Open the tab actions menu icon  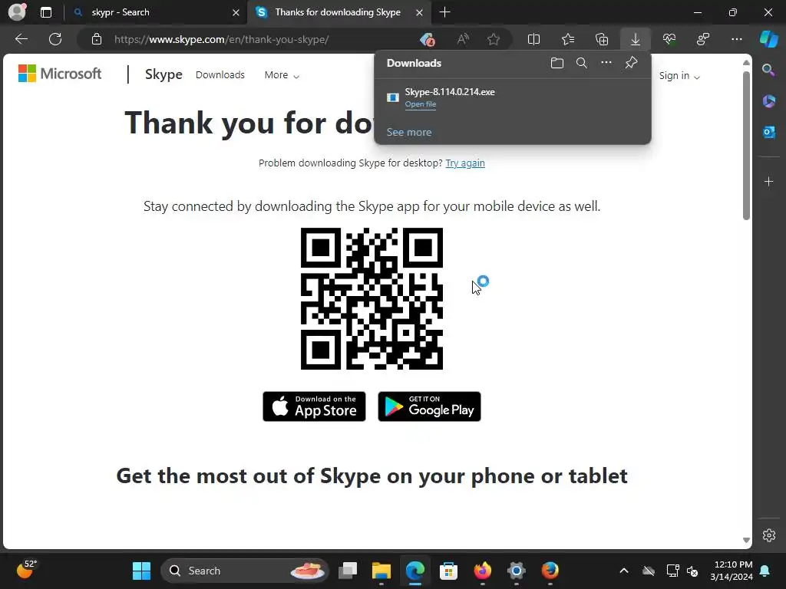[46, 12]
